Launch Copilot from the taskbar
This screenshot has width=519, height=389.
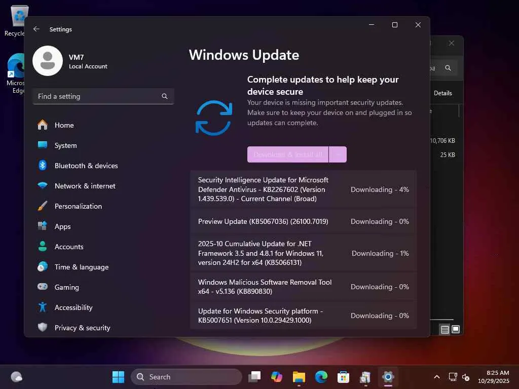tap(277, 377)
